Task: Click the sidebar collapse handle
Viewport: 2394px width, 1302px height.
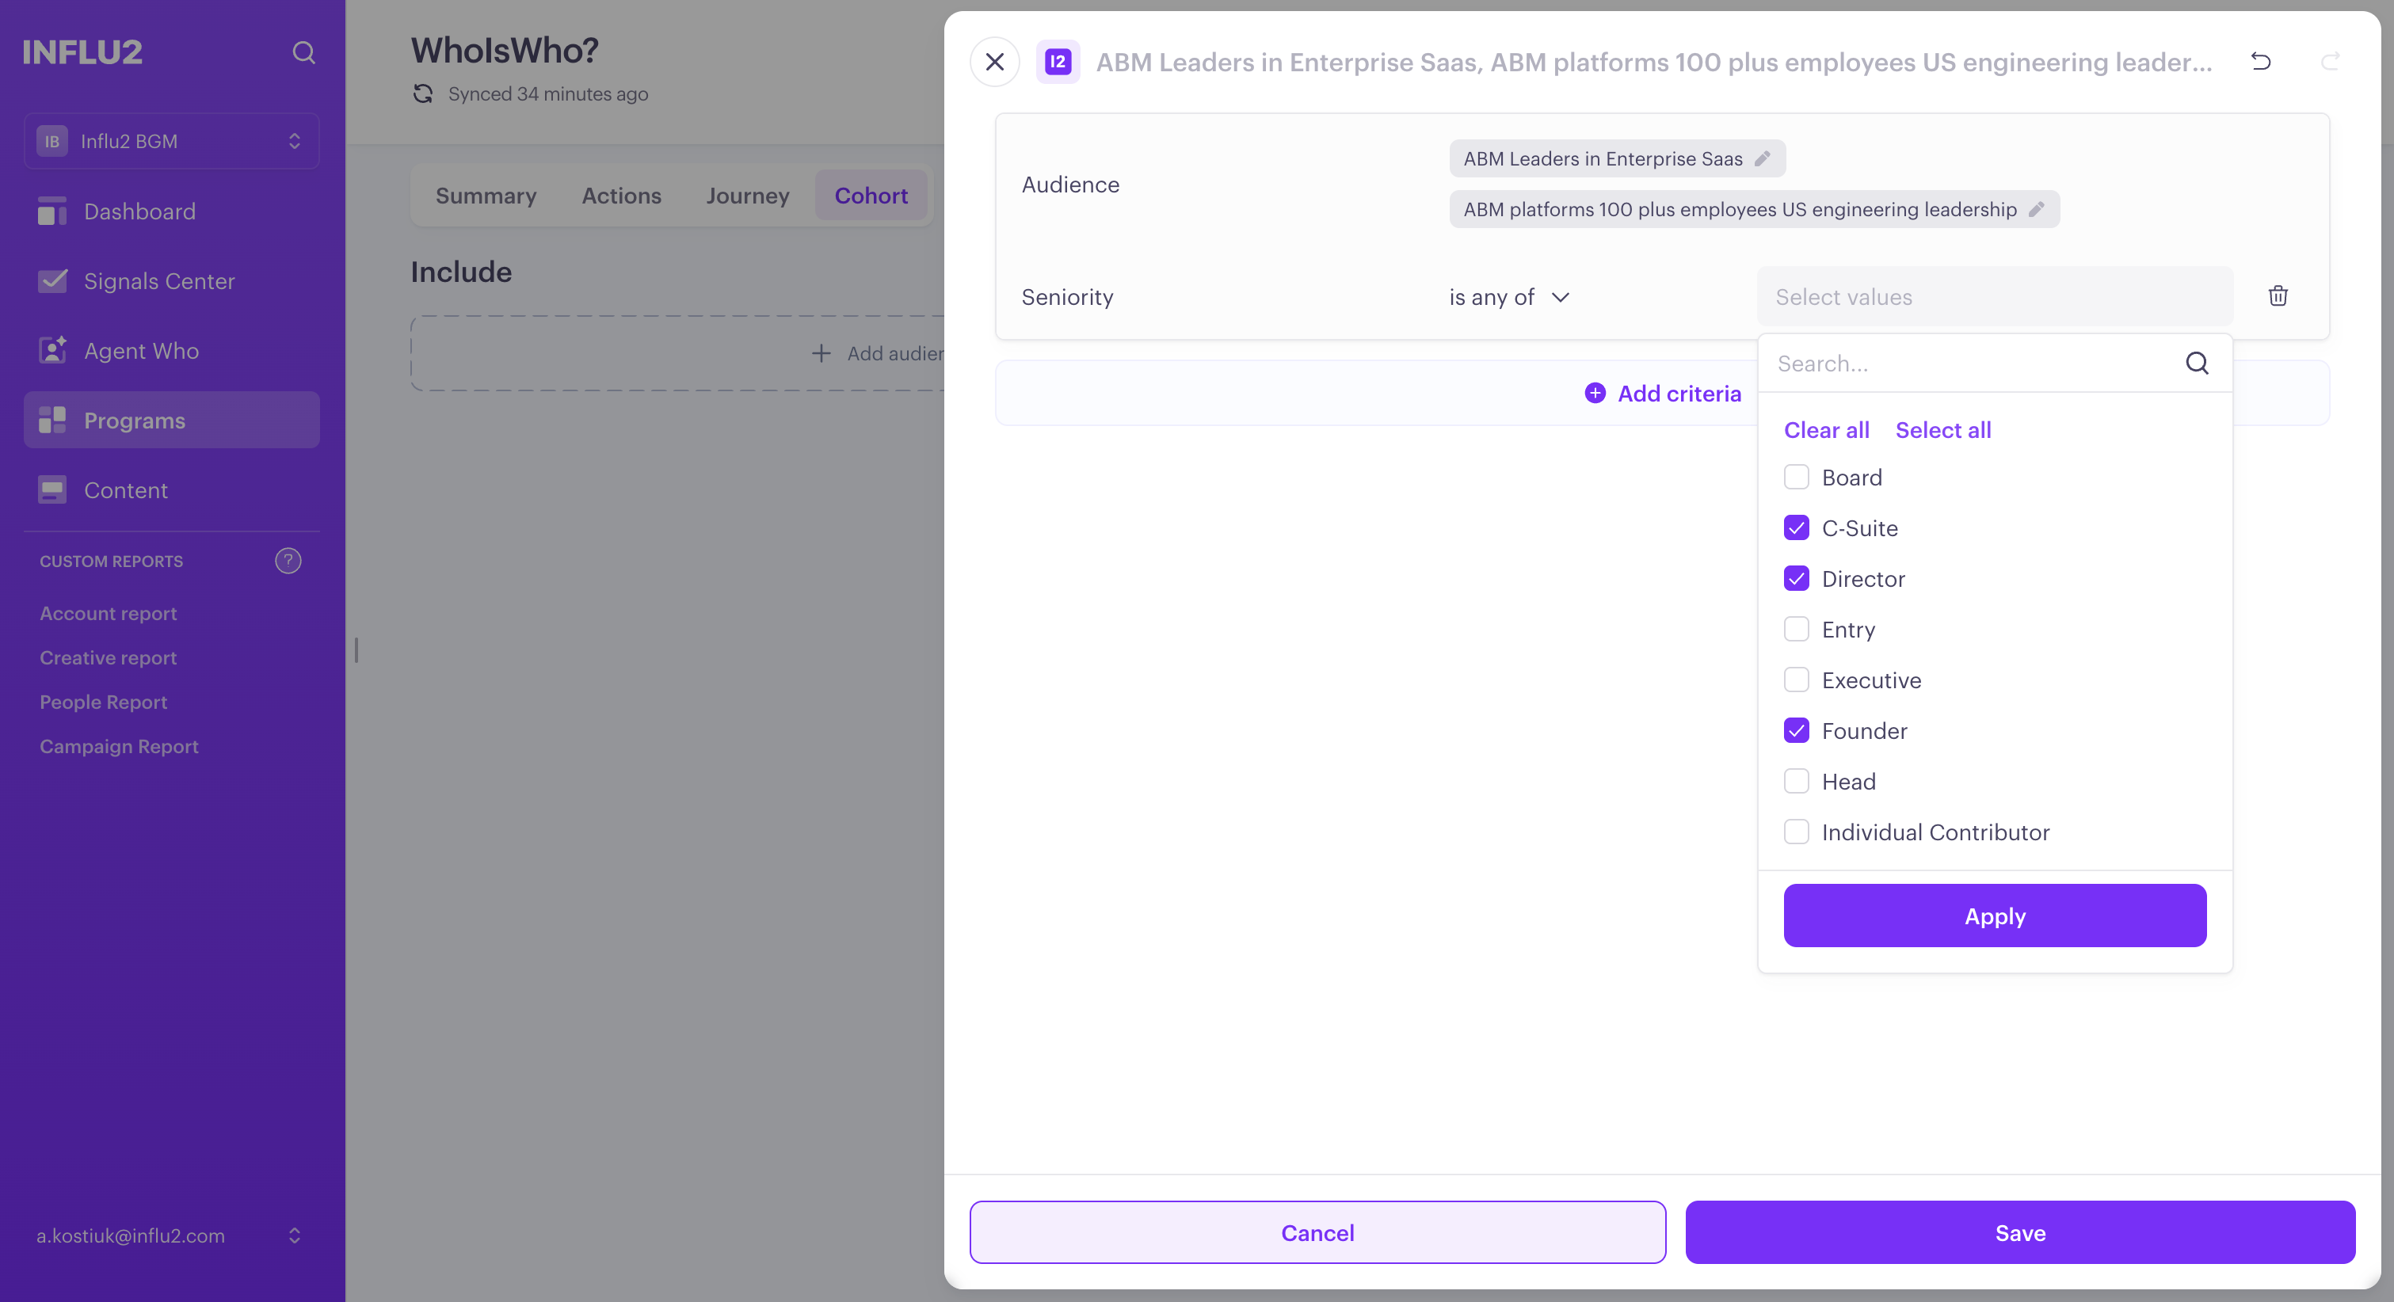Action: coord(356,649)
